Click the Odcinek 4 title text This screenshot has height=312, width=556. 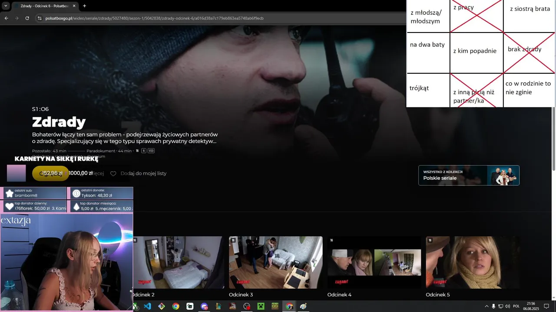[339, 295]
